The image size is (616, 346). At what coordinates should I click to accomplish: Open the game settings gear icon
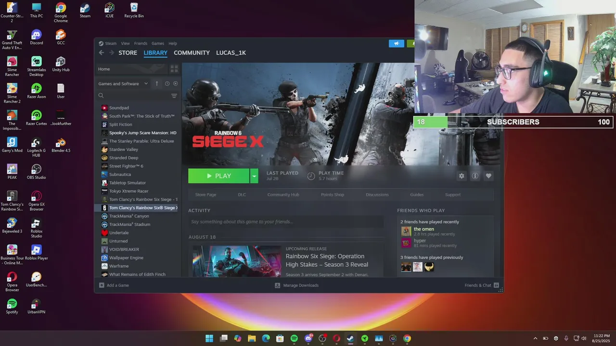pos(462,176)
